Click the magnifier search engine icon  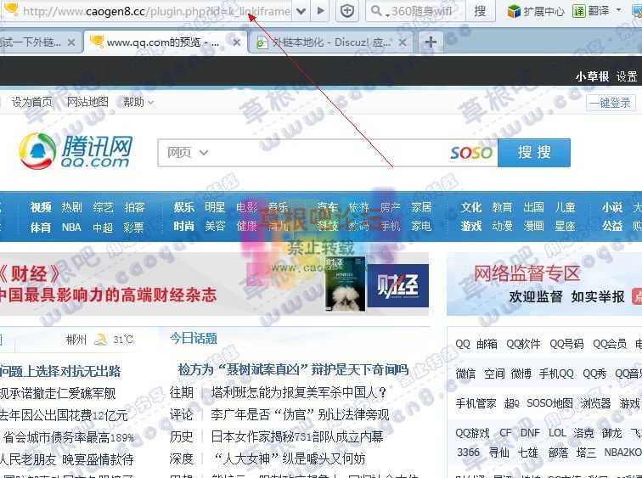click(375, 11)
